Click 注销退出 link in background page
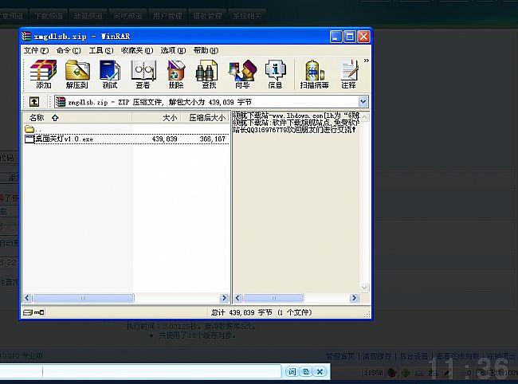Screen dimensions: 518x384 (500, 356)
